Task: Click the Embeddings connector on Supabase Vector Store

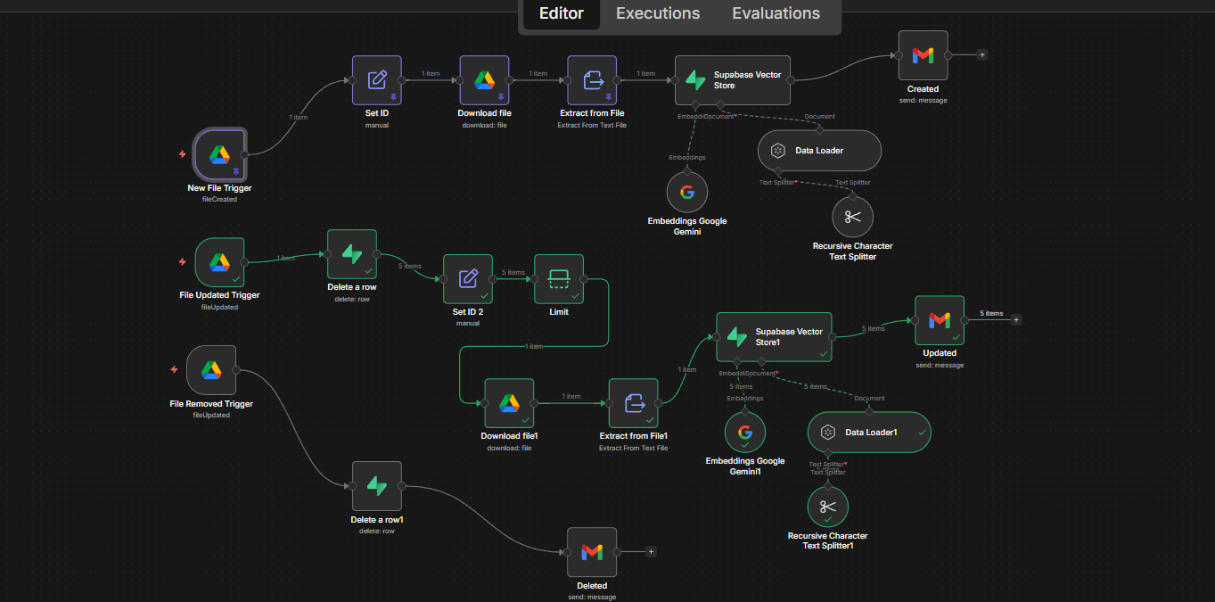Action: click(x=695, y=105)
